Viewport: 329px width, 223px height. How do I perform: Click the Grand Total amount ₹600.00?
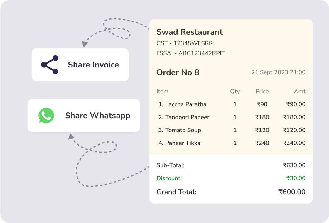pos(292,192)
